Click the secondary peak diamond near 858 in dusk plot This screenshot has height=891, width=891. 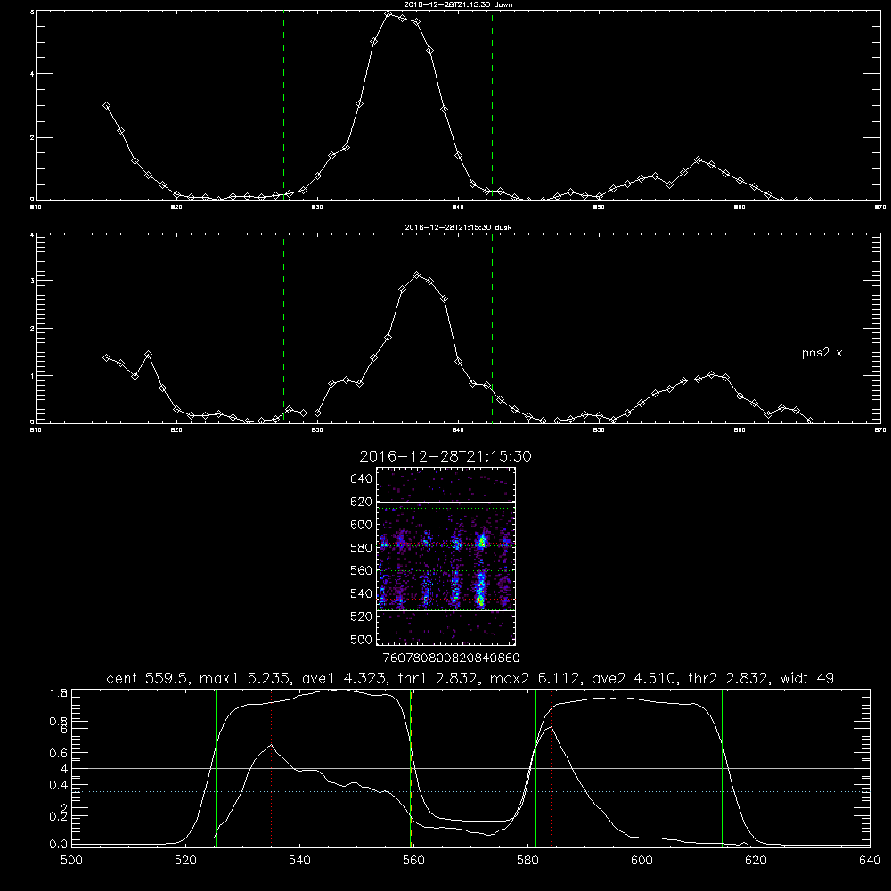[711, 375]
